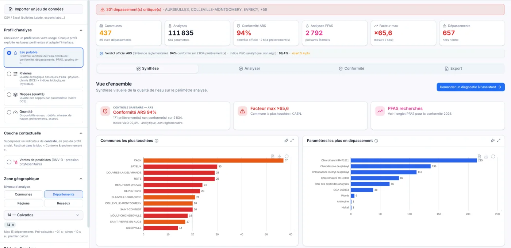Enable the Ventes de pesticides context layer
Image resolution: width=511 pixels, height=248 pixels.
tap(9, 162)
